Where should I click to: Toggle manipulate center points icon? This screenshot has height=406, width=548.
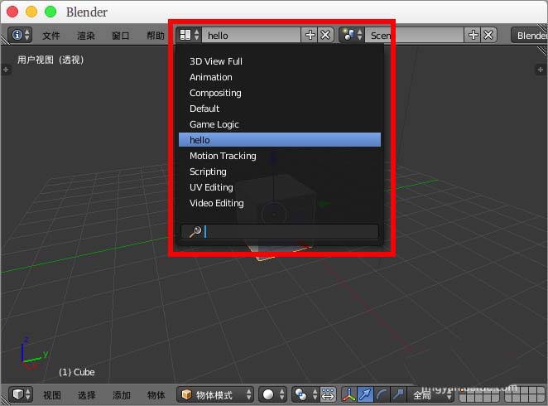click(328, 394)
